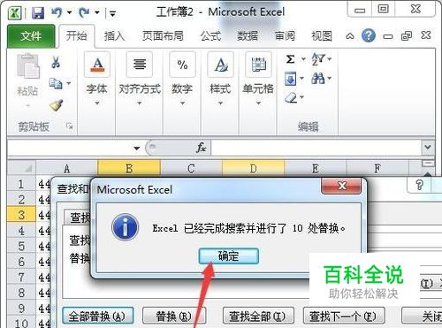
Task: Click the 替换(R) button
Action: tap(174, 317)
